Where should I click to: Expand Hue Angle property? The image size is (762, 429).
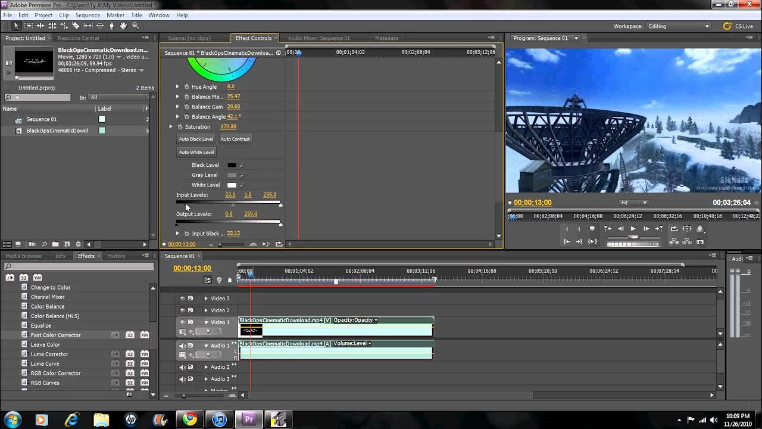click(177, 86)
